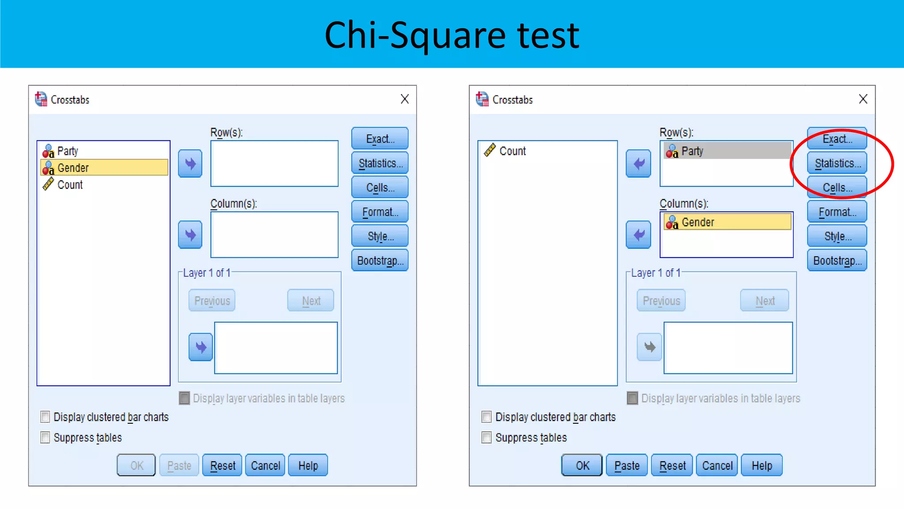The image size is (904, 509).
Task: Click the Column(s) box in left dialog
Action: (275, 235)
